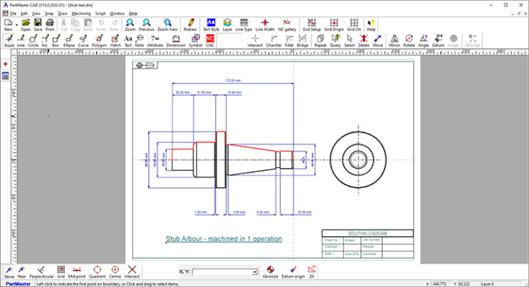Enable Quadrant snap mode
This screenshot has height=287, width=529.
[97, 272]
